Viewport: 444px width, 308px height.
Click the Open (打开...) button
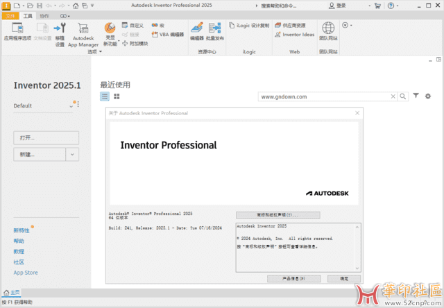pyautogui.click(x=46, y=138)
